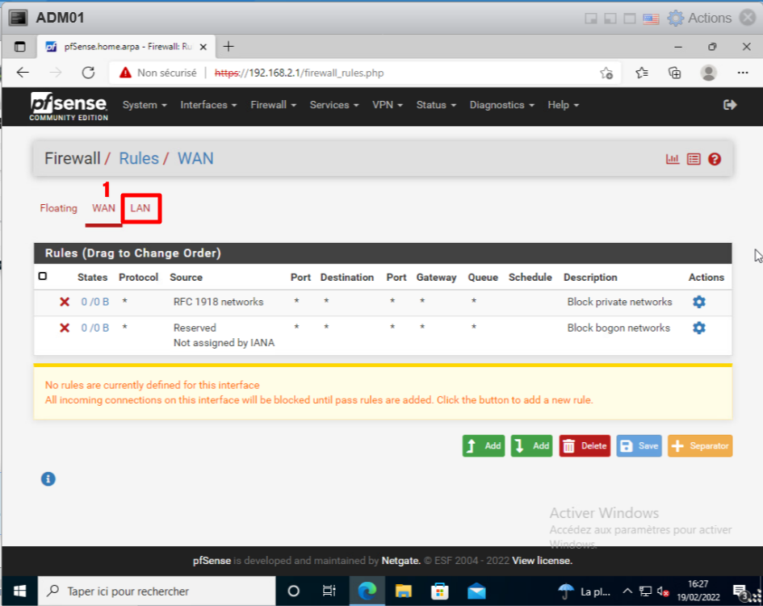Open settings gear for Block bogon networks rule
763x606 pixels.
(698, 328)
